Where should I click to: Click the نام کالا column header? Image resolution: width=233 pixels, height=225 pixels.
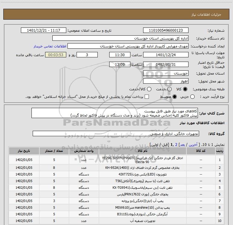143,151
